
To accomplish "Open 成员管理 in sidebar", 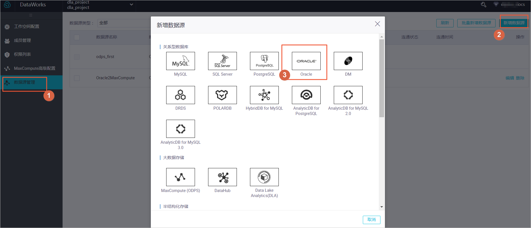I will click(x=31, y=40).
